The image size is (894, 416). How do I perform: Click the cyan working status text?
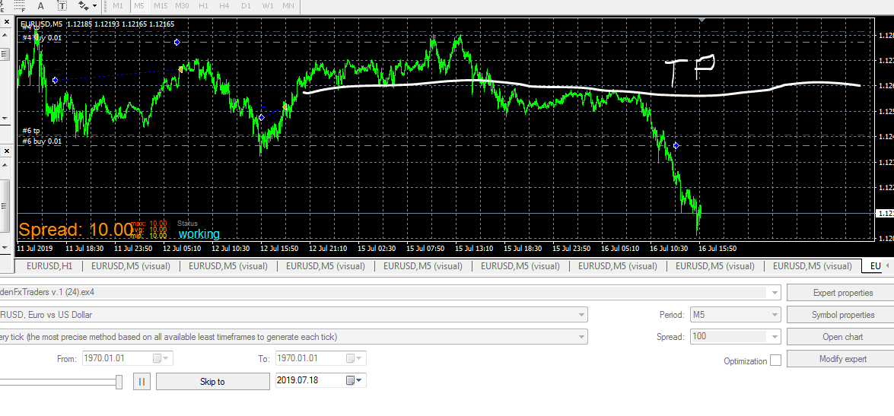pyautogui.click(x=199, y=233)
